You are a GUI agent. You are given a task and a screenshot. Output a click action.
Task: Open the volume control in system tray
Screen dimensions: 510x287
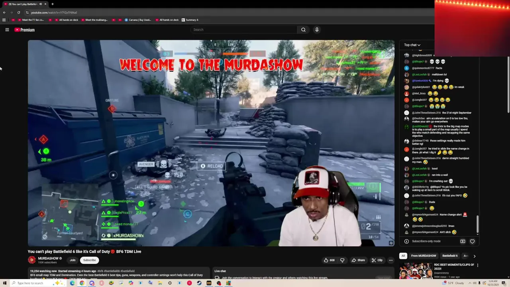pos(475,283)
